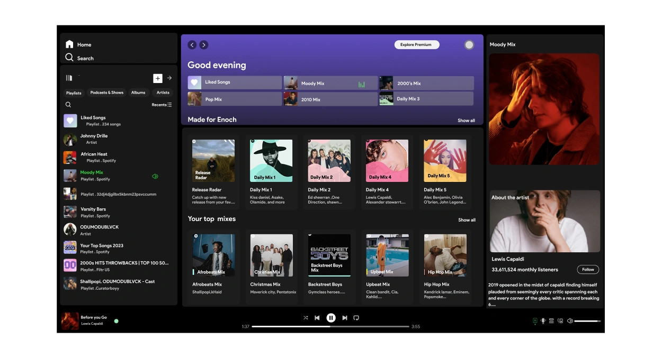Open Daily Mix 3 shortcut tile

(x=426, y=99)
